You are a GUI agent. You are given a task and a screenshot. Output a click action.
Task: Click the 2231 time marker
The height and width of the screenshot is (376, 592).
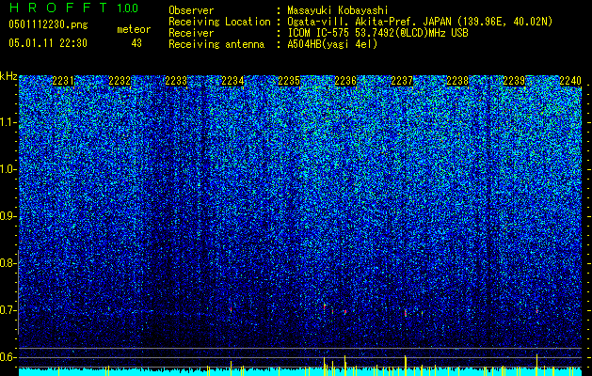[63, 81]
